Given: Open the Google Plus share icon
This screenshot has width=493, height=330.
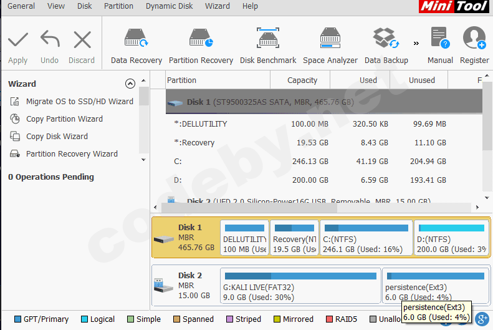Looking at the screenshot, I should pos(482,319).
